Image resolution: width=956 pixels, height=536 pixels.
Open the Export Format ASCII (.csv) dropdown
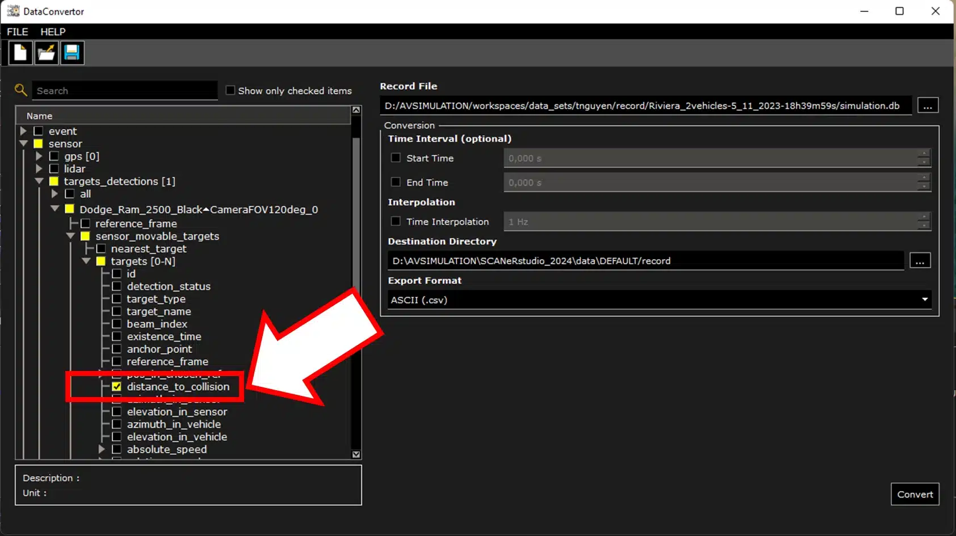pos(660,299)
